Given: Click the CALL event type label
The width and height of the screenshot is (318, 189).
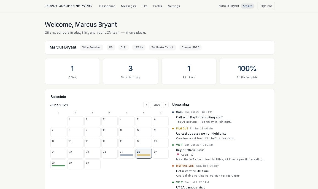Looking at the screenshot, I should (179, 112).
